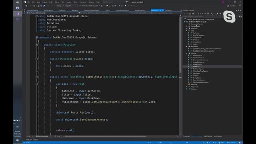Open the Output tab at bottom
256x144 pixels.
[x=35, y=140]
